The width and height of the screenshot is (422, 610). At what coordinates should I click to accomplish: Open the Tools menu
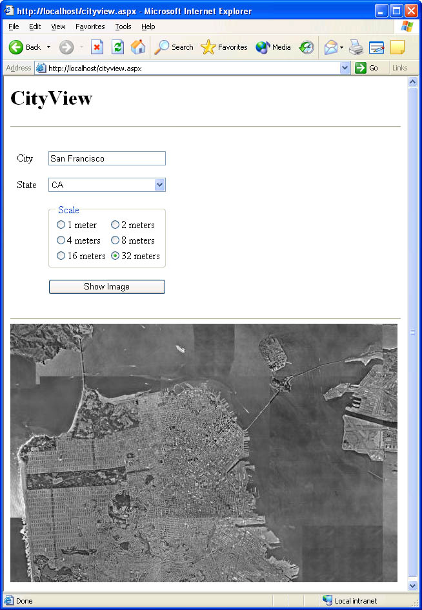(123, 26)
